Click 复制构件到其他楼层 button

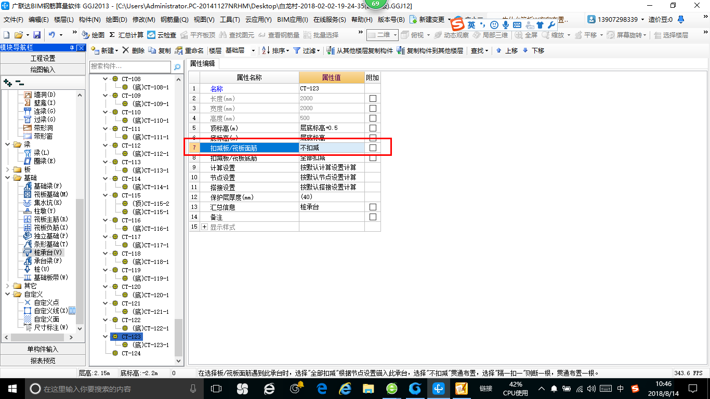point(429,50)
